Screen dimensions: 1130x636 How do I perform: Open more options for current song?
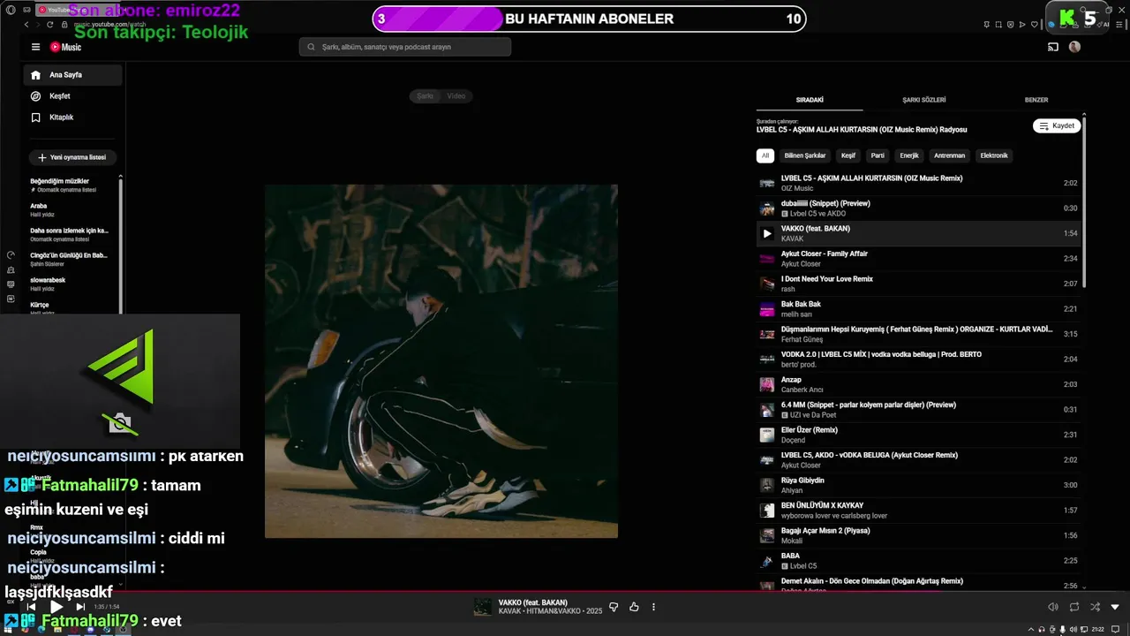point(653,607)
